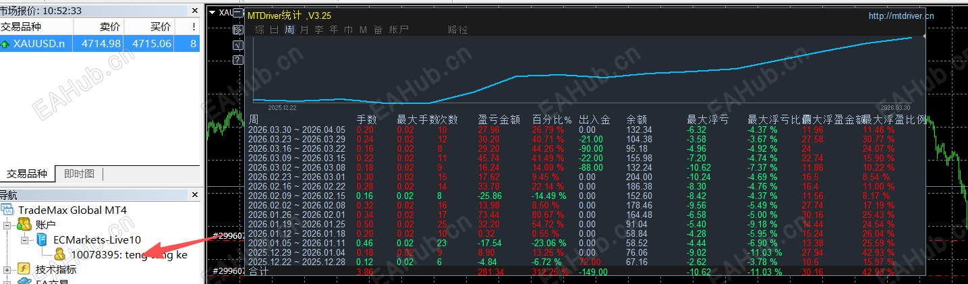Open the MTDriver question-mark help icon
Screen dimensions: 968x284
tap(237, 60)
